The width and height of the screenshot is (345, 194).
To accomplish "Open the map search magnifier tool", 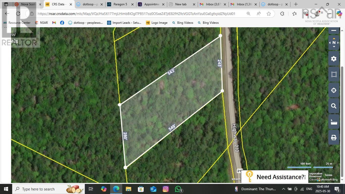I will 333,106.
